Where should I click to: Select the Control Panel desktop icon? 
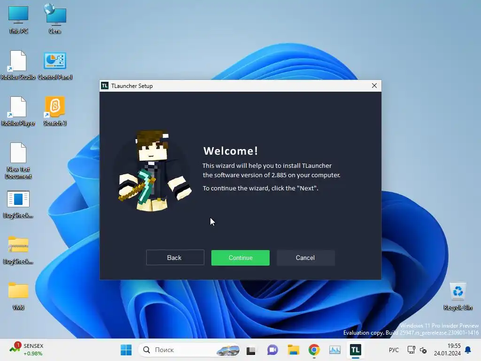coord(55,66)
